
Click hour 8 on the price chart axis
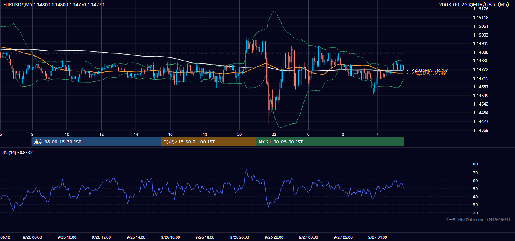(32, 134)
